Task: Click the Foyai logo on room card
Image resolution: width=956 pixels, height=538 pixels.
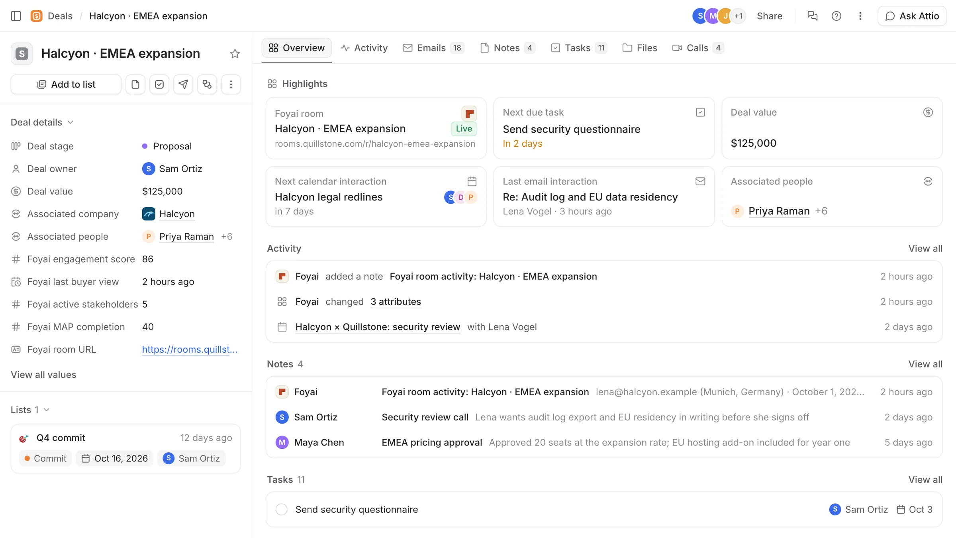Action: click(x=469, y=114)
